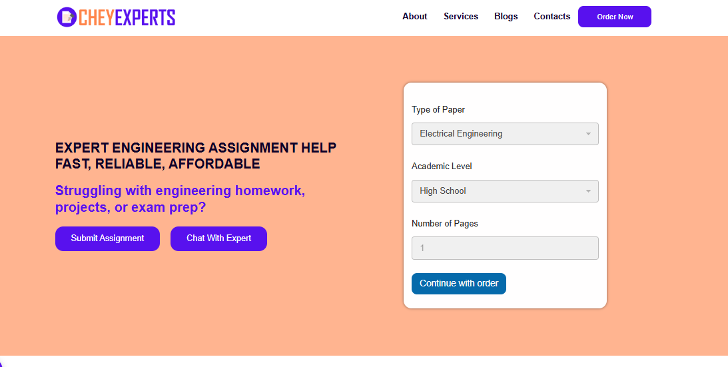Expand the High School academic level dropdown
Image resolution: width=728 pixels, height=367 pixels.
pos(496,191)
